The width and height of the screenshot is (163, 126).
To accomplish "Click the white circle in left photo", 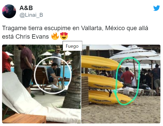I will point(53,75).
